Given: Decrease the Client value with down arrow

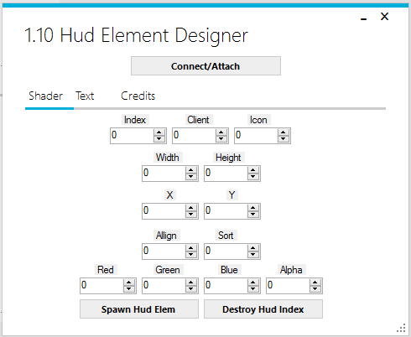Looking at the screenshot, I should pos(221,139).
